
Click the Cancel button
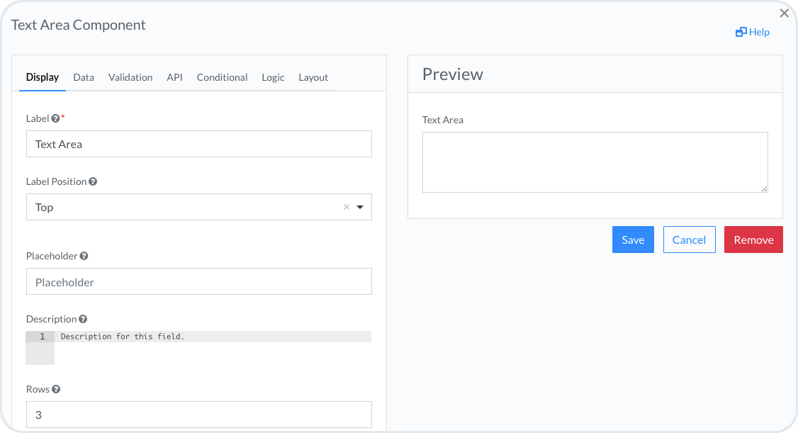(689, 240)
